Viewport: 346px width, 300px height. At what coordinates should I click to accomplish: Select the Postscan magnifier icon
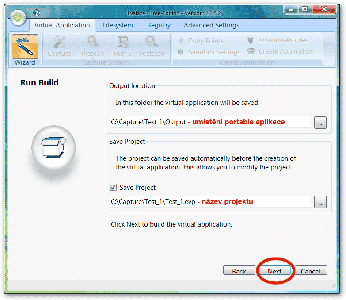[152, 42]
